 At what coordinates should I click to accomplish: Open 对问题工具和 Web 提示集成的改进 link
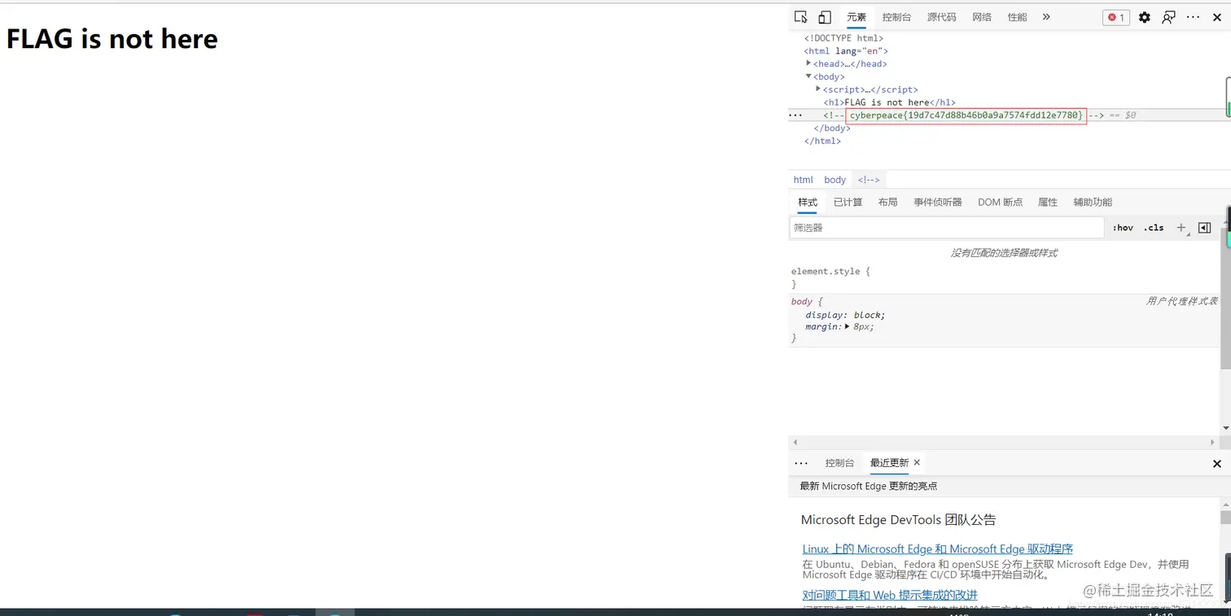tap(890, 596)
